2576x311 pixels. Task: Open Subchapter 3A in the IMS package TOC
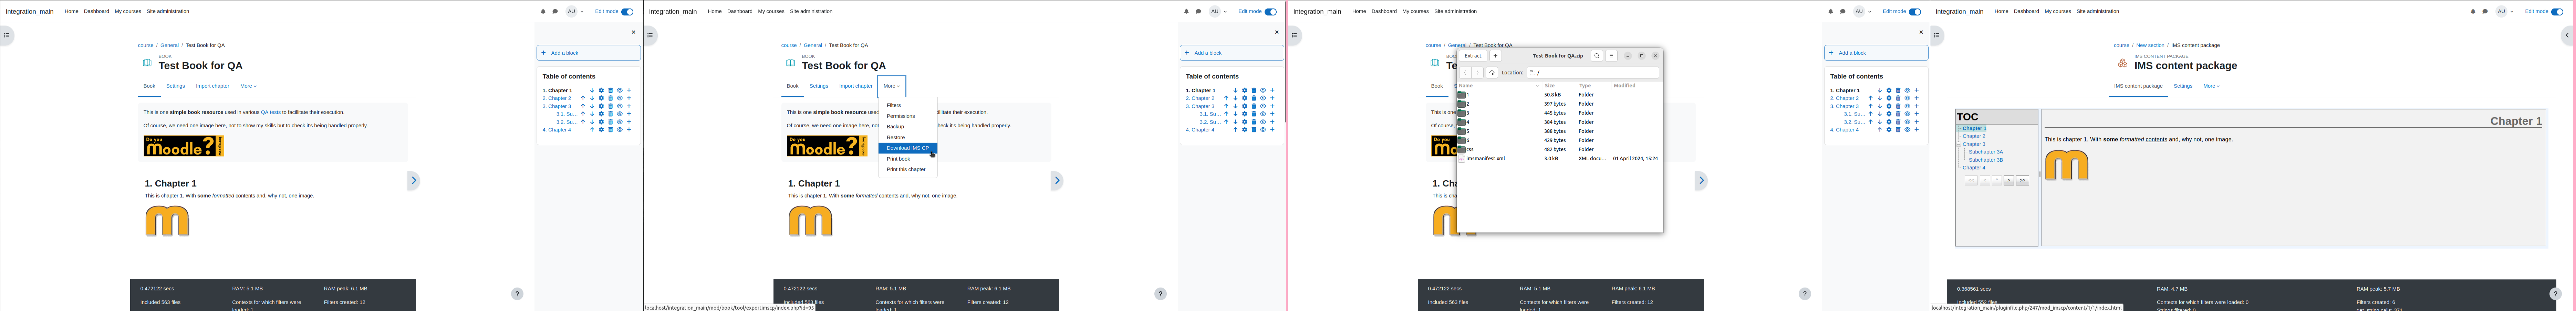[1986, 152]
